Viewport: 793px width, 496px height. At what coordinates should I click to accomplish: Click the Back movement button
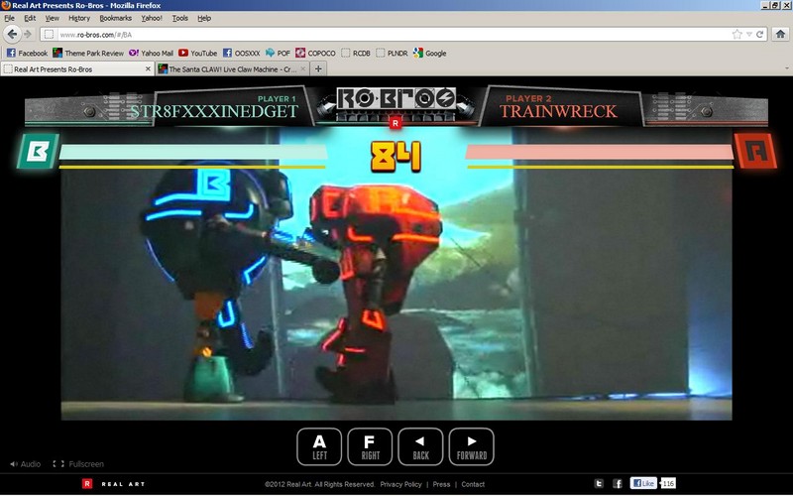420,446
